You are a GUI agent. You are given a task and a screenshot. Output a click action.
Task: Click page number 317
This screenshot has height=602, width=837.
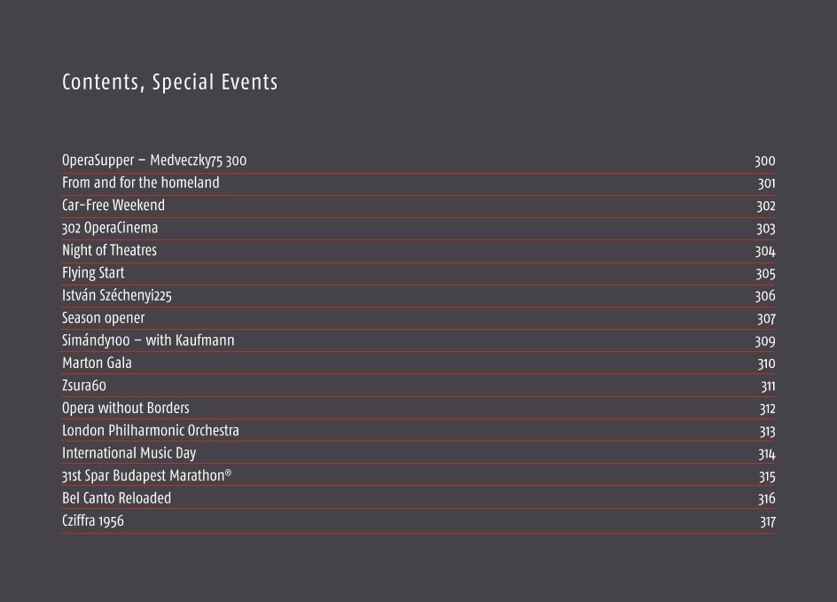pos(768,521)
